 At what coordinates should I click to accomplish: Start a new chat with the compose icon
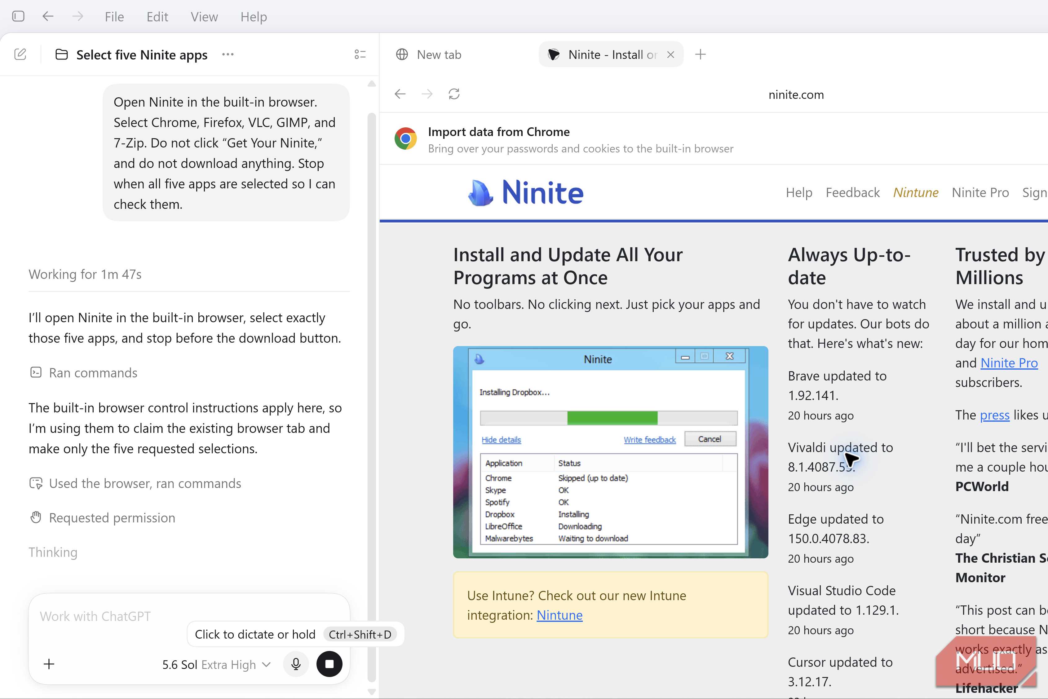tap(20, 55)
